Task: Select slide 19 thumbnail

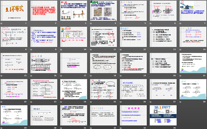Action: pyautogui.click(x=133, y=63)
